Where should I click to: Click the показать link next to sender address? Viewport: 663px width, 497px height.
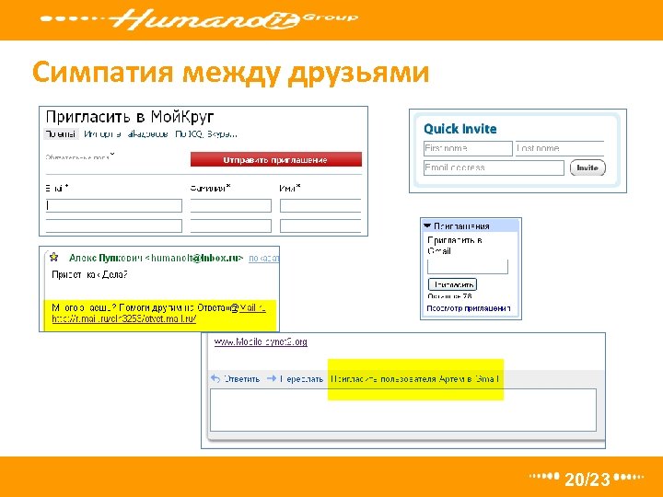tap(264, 258)
